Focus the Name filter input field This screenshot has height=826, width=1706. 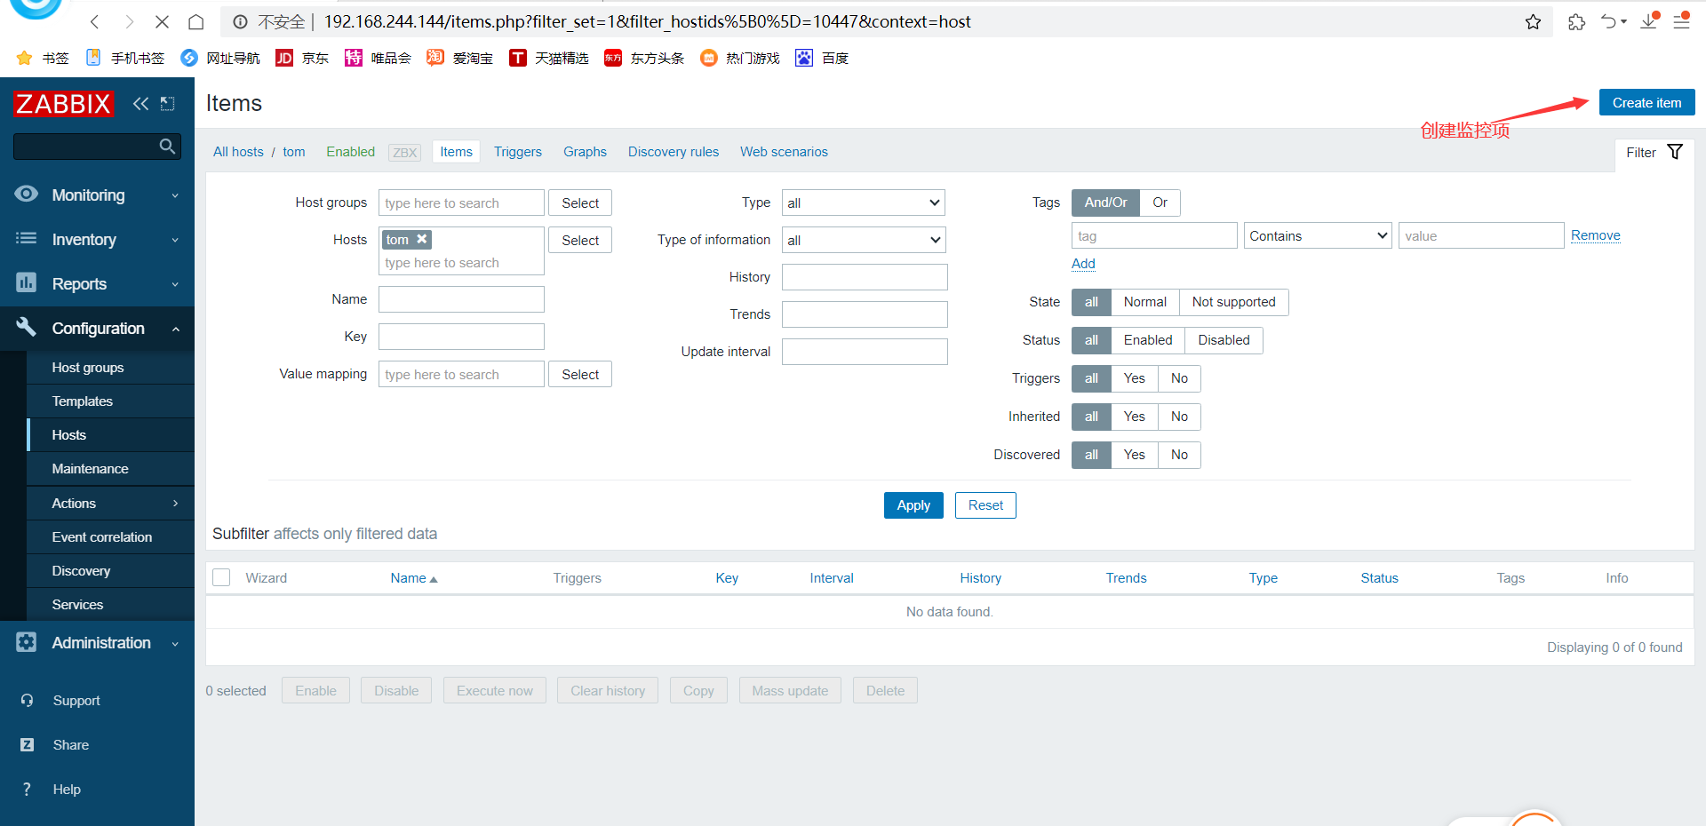[461, 299]
